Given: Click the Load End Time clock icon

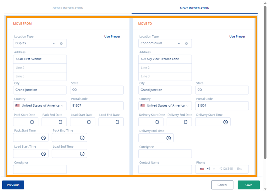Looking at the screenshot, I should click(82, 154).
